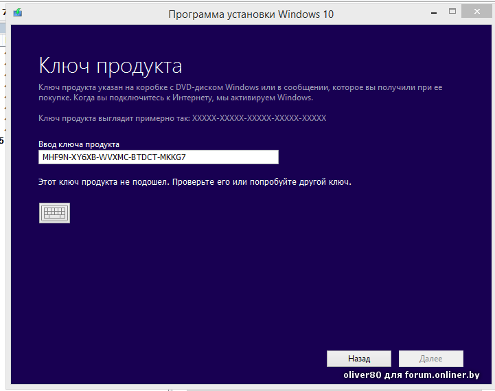Click the XXXXX-XXXXX key format example
This screenshot has width=495, height=391.
click(260, 118)
